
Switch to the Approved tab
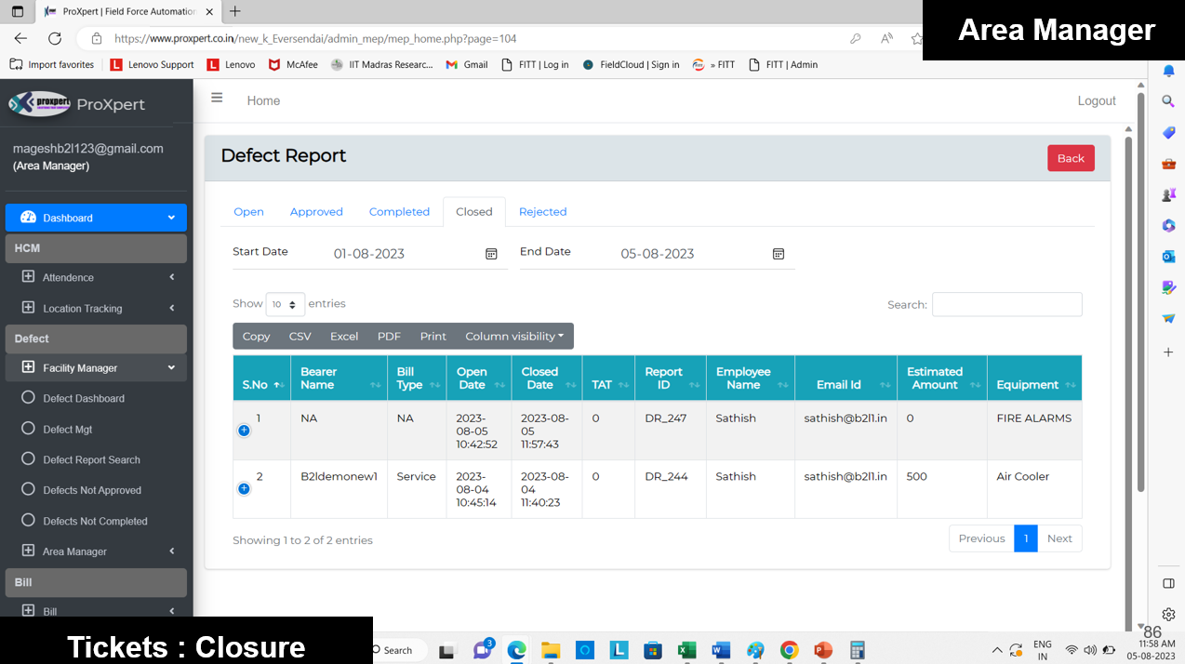(x=316, y=212)
